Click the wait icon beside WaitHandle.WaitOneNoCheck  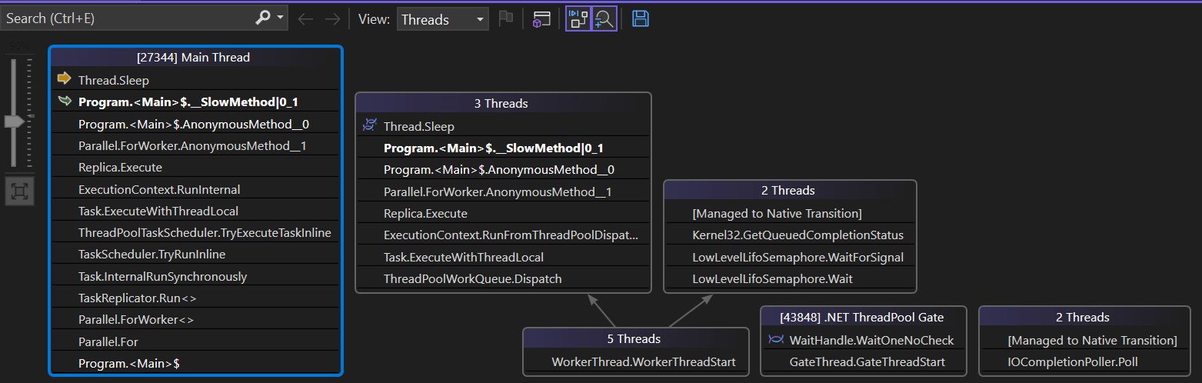click(775, 340)
